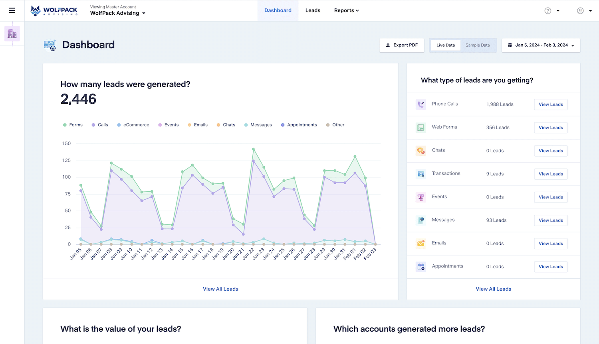This screenshot has height=344, width=599.
Task: Click the Events lead type icon
Action: (421, 197)
